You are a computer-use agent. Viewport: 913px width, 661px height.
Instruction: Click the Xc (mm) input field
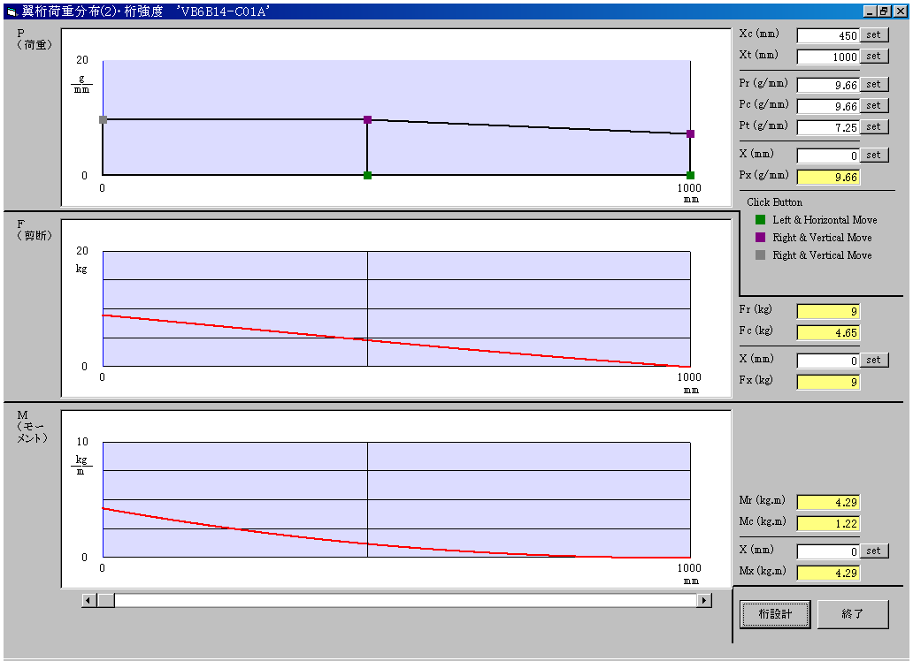828,36
